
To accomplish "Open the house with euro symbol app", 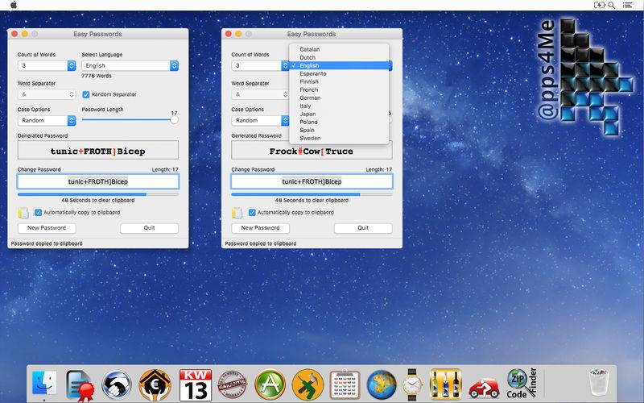I will (155, 385).
